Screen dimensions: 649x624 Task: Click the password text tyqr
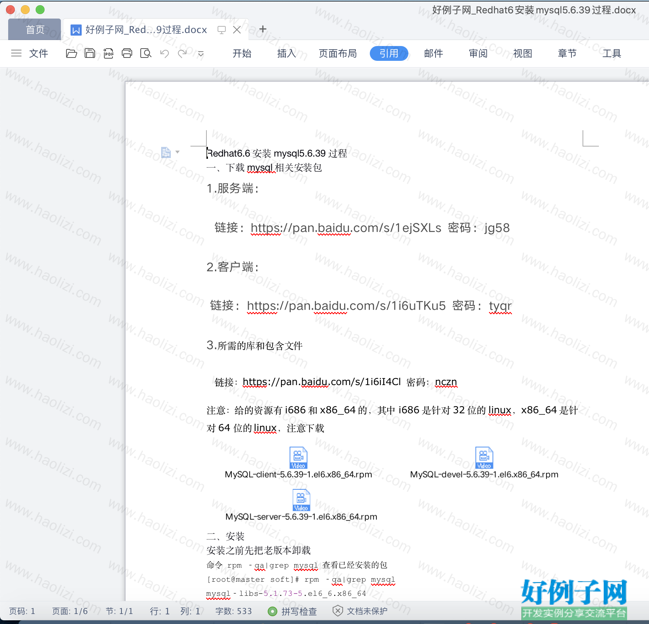pyautogui.click(x=500, y=306)
